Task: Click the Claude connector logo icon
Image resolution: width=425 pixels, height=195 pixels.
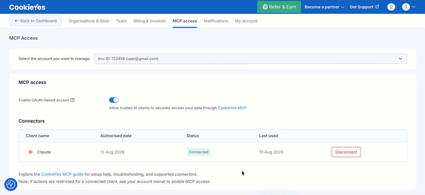Action: coord(30,152)
